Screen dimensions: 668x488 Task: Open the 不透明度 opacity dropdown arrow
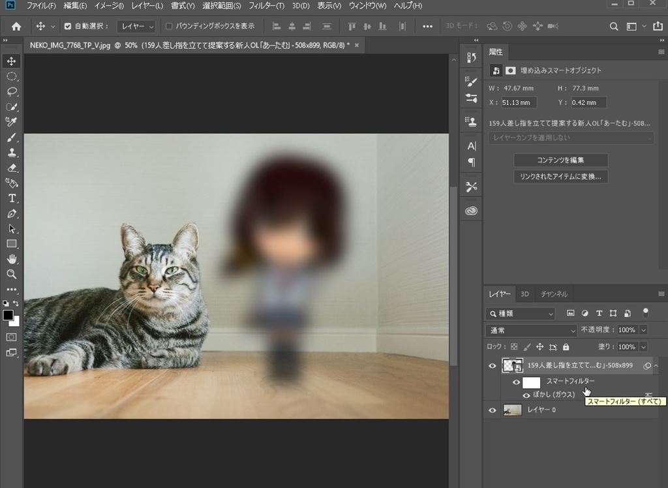tap(643, 330)
